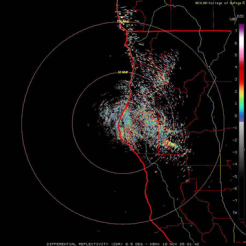This screenshot has height=246, width=246.
Task: Click the DZD legend title
Action: 240,16
